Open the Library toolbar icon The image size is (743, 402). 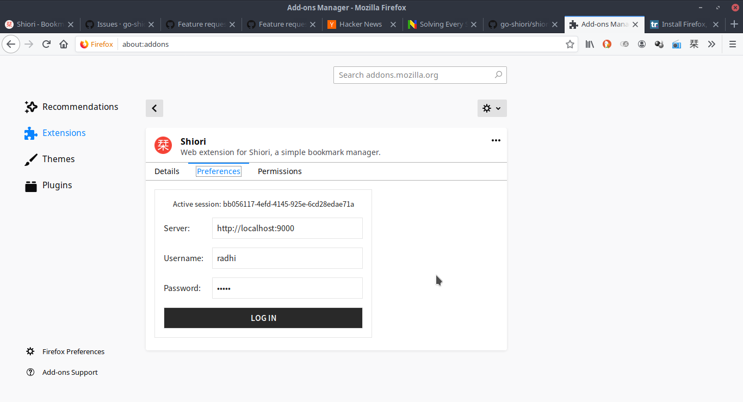(x=590, y=44)
